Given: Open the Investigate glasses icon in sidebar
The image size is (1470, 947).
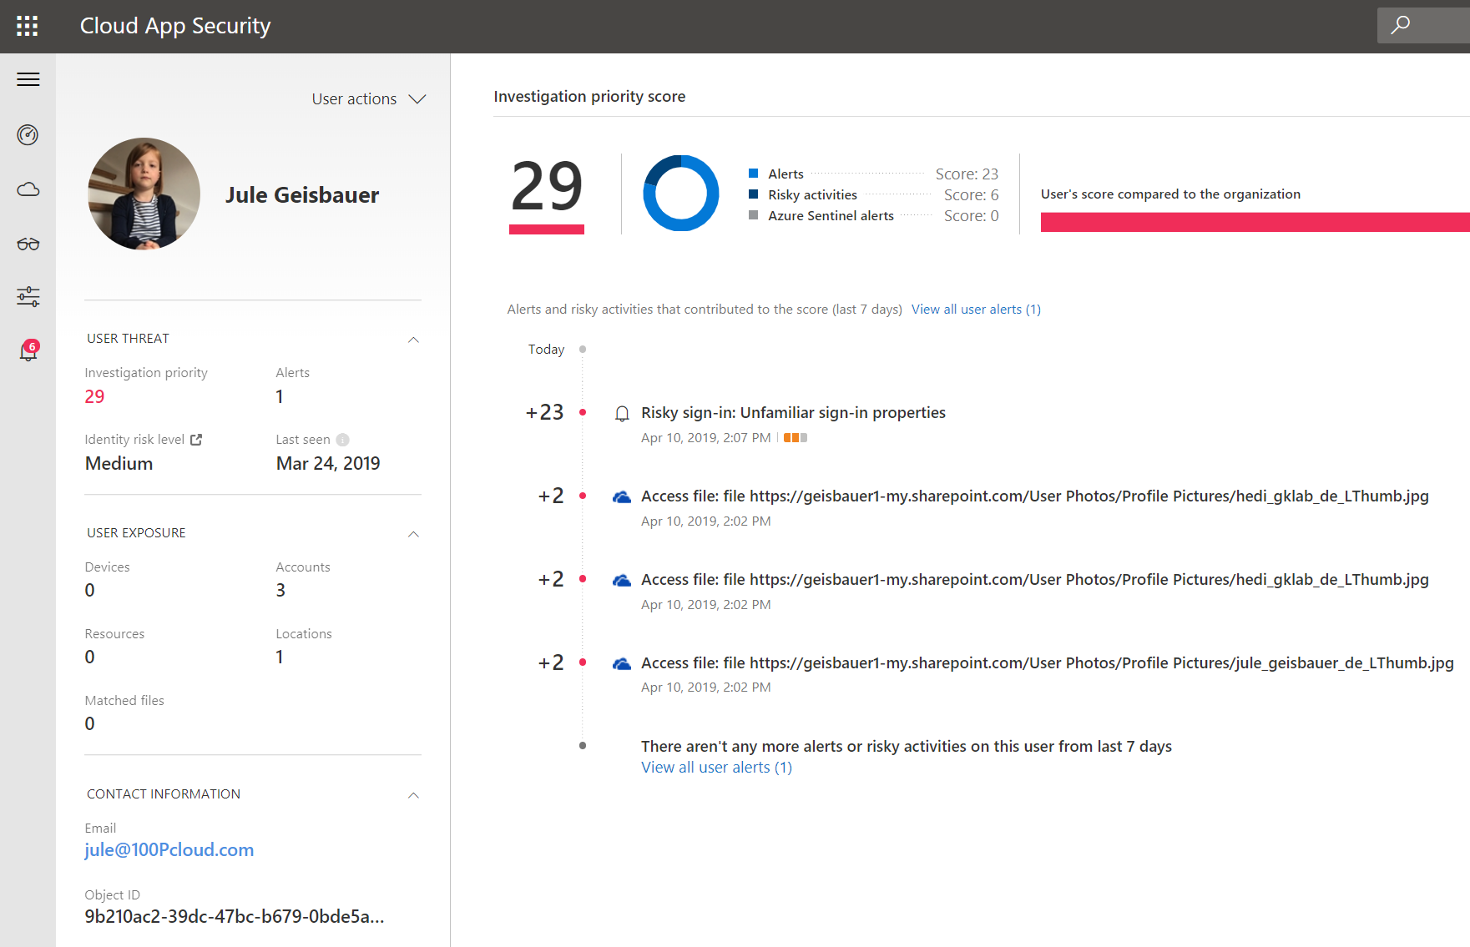Looking at the screenshot, I should (x=28, y=244).
